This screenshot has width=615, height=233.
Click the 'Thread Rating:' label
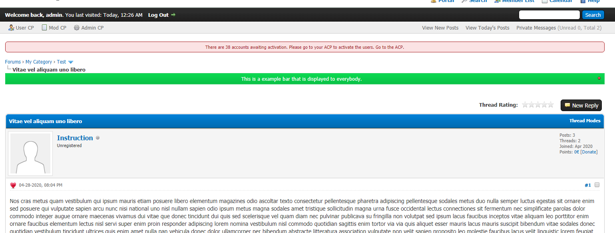coord(498,105)
